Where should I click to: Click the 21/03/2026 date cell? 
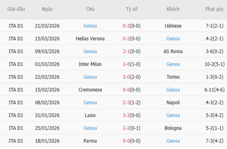[47, 26]
